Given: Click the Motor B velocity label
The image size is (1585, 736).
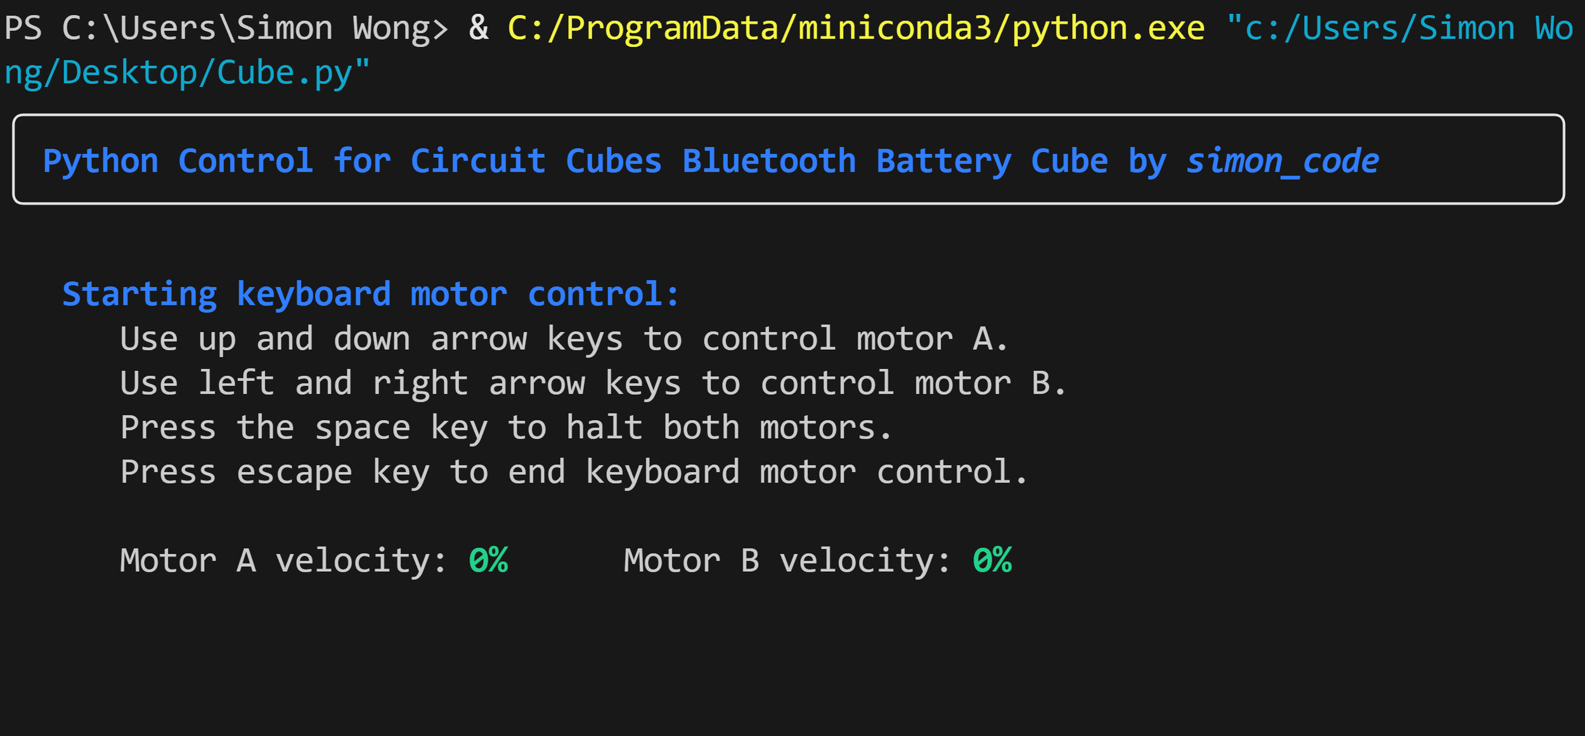Looking at the screenshot, I should (x=787, y=561).
